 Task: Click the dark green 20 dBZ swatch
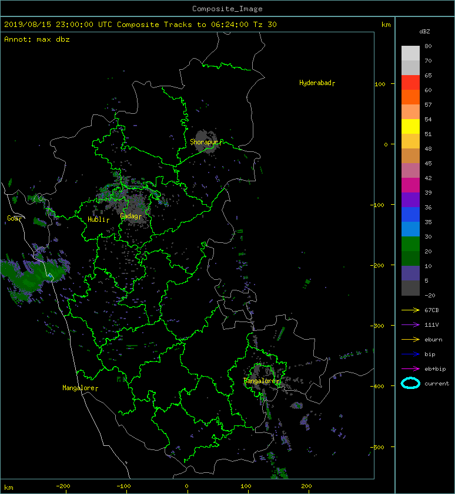point(410,258)
